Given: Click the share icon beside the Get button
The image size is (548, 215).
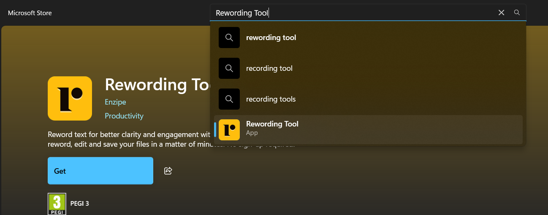Looking at the screenshot, I should (x=168, y=171).
